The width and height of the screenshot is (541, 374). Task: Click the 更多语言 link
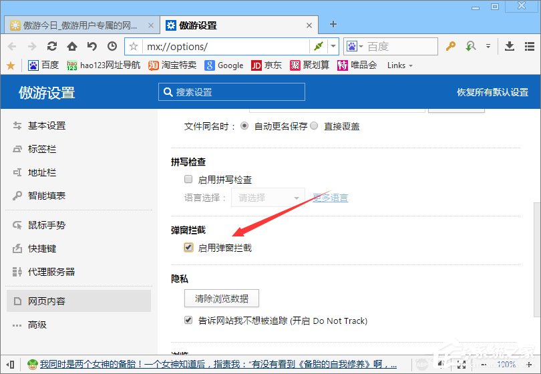point(330,198)
